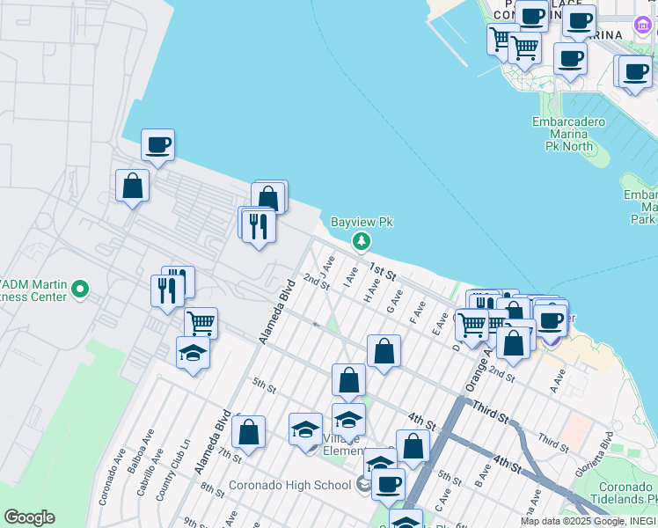
Task: Open shopping bag marker beside the 4th St label
Action: coord(413,448)
